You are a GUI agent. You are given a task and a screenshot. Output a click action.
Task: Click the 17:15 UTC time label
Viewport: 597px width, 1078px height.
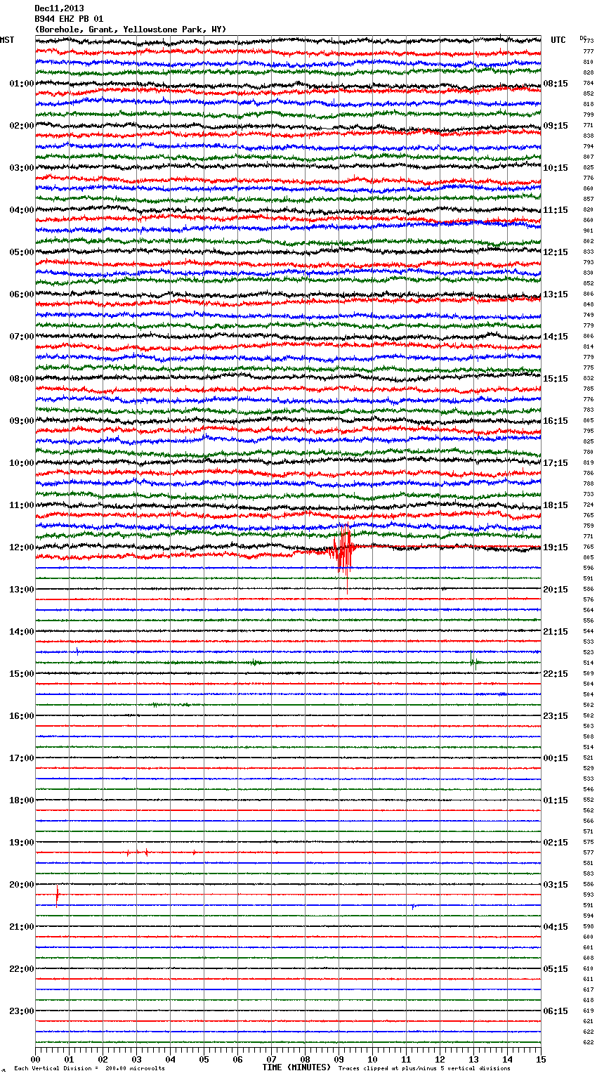[556, 463]
